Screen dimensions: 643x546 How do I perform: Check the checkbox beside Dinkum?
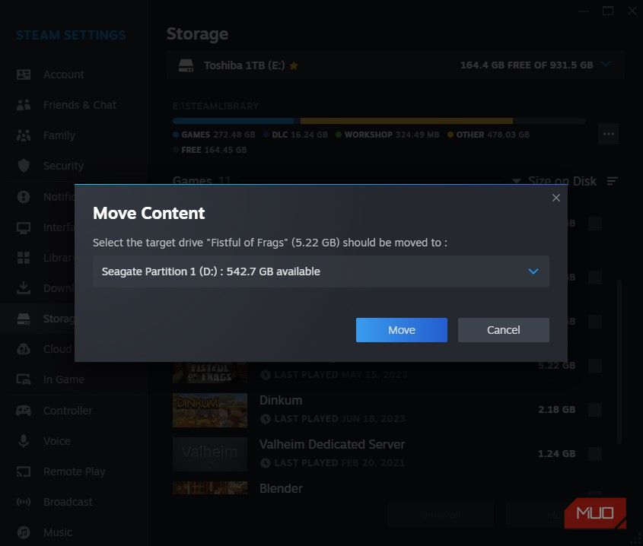click(x=594, y=409)
